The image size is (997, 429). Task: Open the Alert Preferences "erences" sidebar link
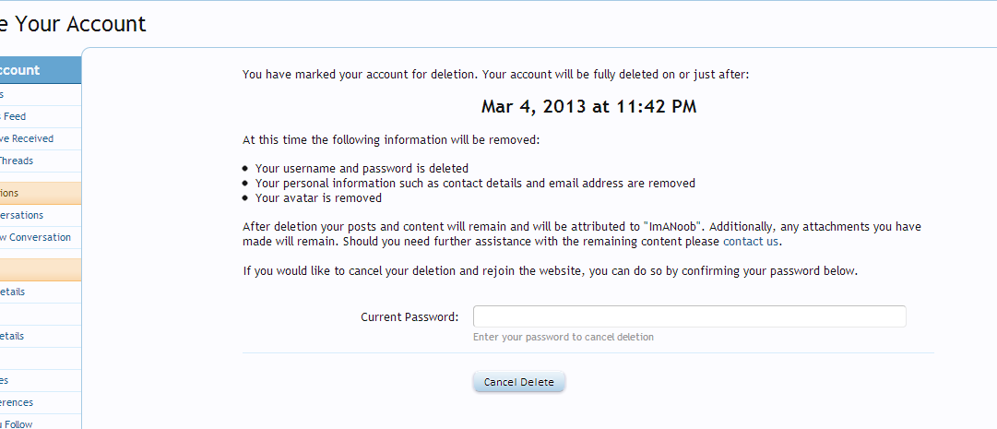pyautogui.click(x=17, y=402)
